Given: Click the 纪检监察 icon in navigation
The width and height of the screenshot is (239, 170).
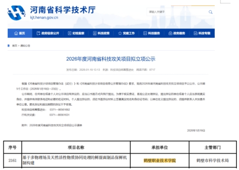Looking at the screenshot, I should click(x=69, y=33).
